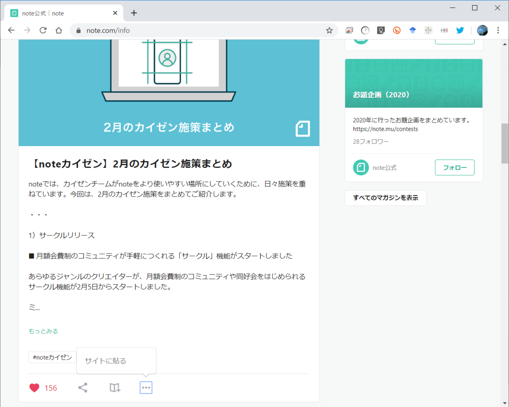Close the 'note公式 | note' tab
The height and width of the screenshot is (407, 509).
click(x=115, y=13)
